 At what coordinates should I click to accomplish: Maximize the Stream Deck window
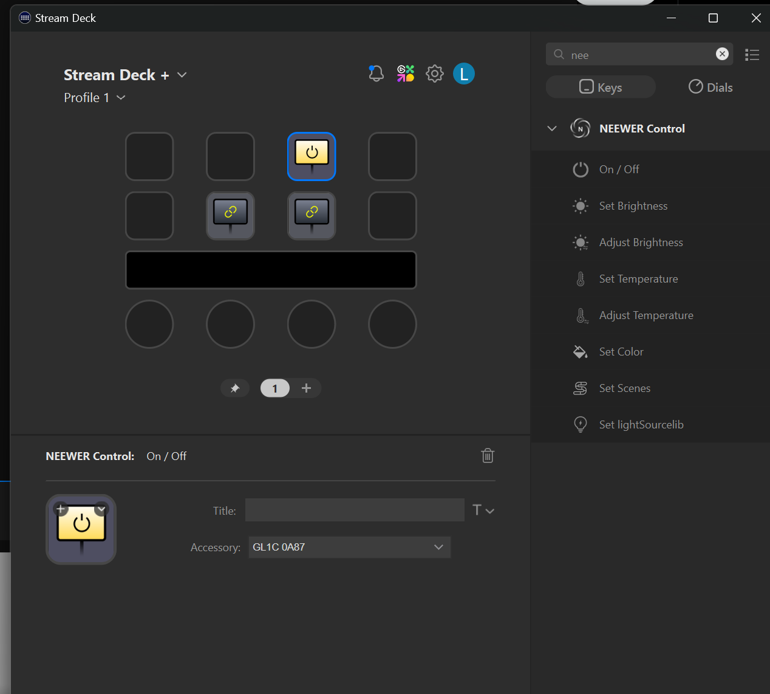(x=714, y=18)
